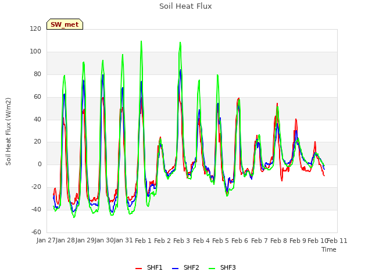The height and width of the screenshot is (279, 372).
Task: Click the Feb 5 x-axis tick label
Action: [x=220, y=241]
